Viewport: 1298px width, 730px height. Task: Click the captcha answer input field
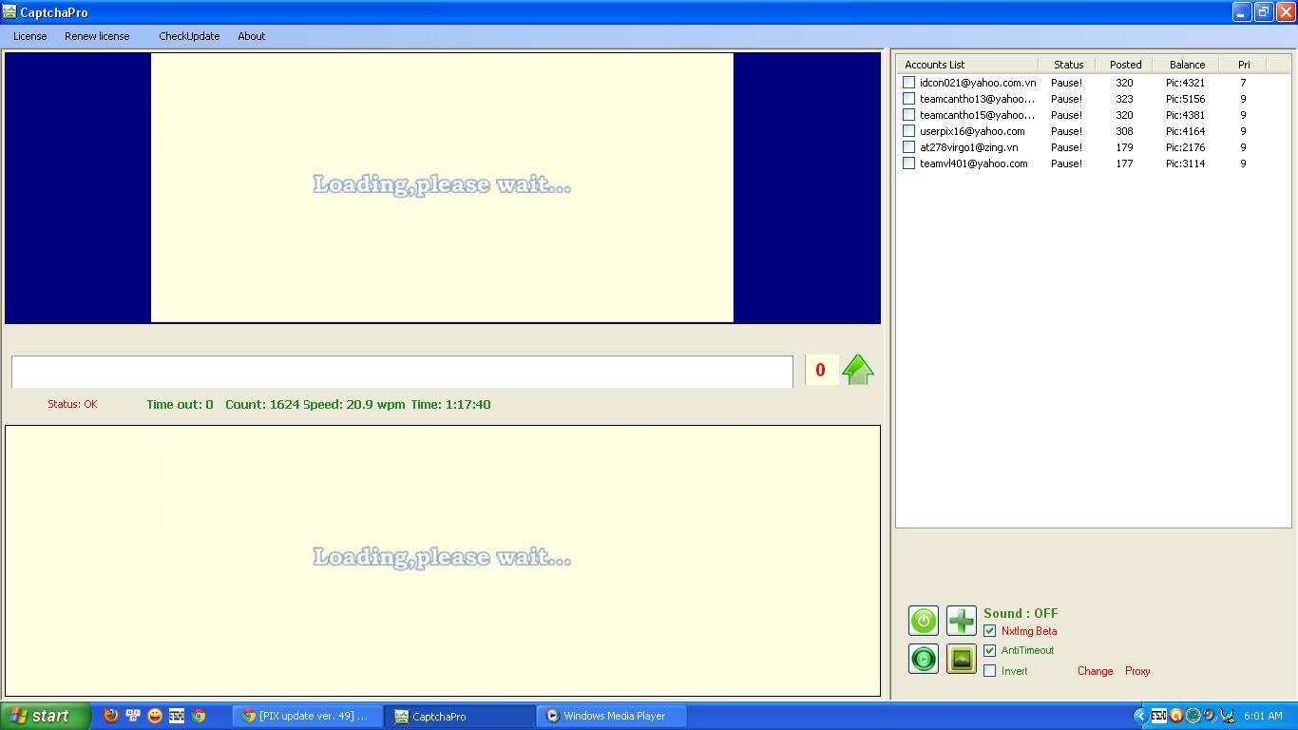tap(402, 372)
